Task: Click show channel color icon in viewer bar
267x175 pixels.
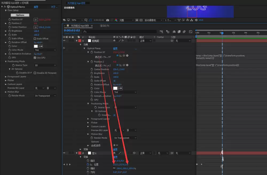Action: click(116, 20)
